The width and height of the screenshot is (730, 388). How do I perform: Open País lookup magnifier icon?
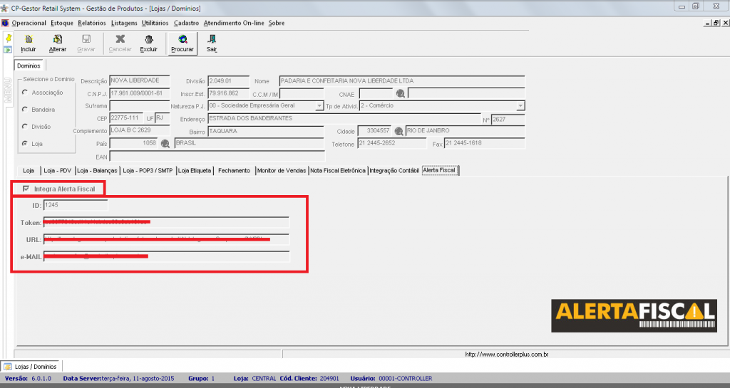(165, 144)
